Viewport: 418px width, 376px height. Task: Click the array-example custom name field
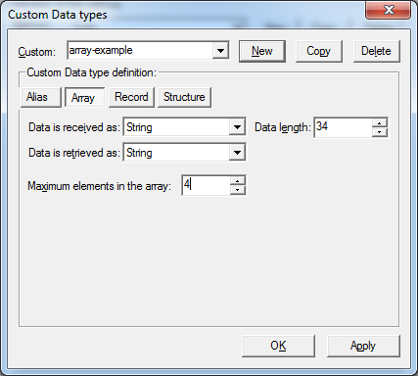[140, 51]
